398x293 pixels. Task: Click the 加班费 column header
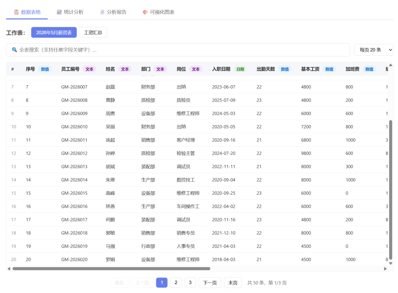coord(352,69)
